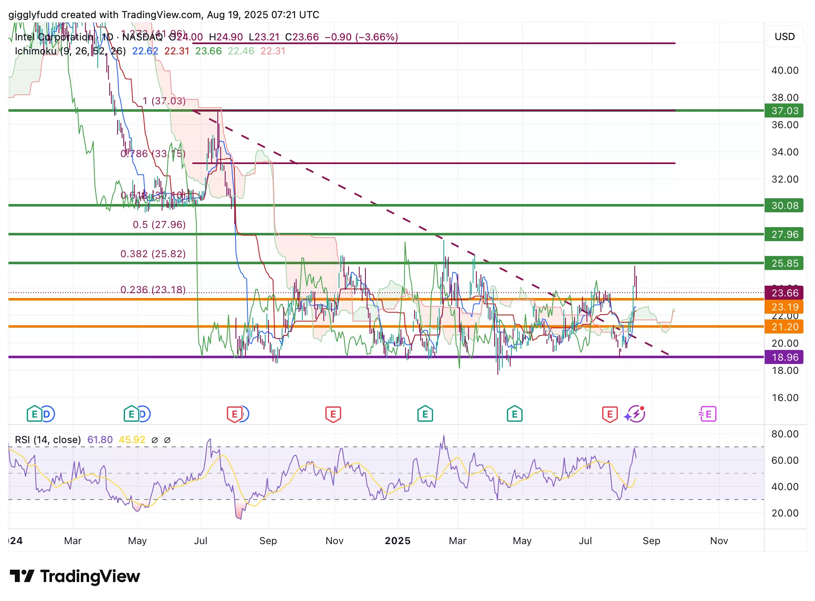Click the green earnings marker near February 2025
Screen dimensions: 815x601
(425, 414)
